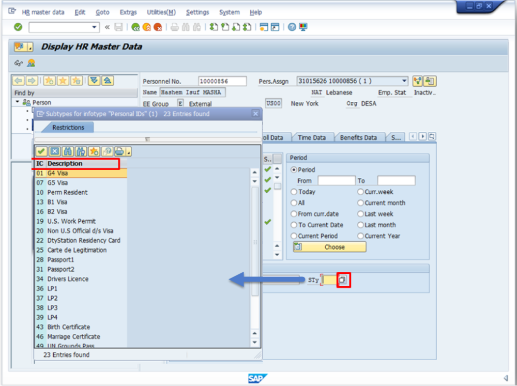Image resolution: width=517 pixels, height=386 pixels.
Task: Open the transaction command field dropdown
Action: (94, 27)
